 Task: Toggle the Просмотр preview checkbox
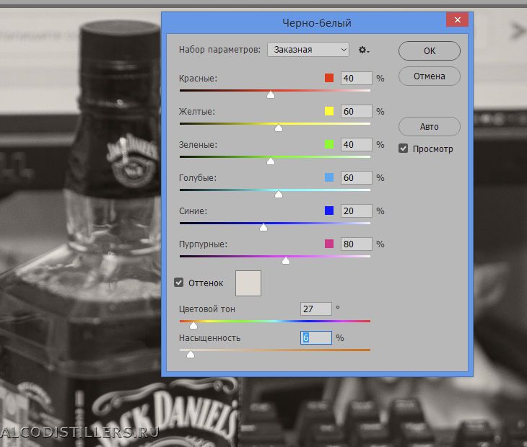point(404,149)
